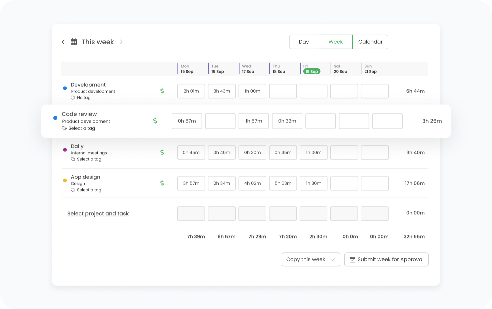Open Select a tag for Code review

(x=82, y=129)
